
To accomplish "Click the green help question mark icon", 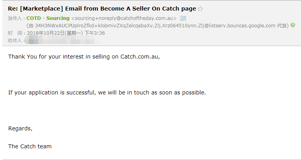I will [293, 25].
